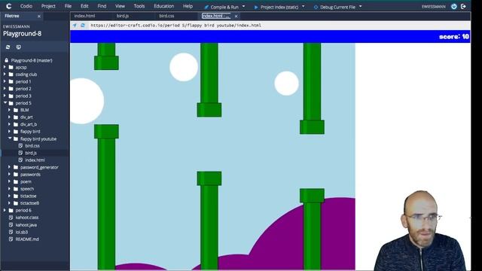Open the lol.sb3 file
This screenshot has height=271, width=482.
click(x=22, y=232)
